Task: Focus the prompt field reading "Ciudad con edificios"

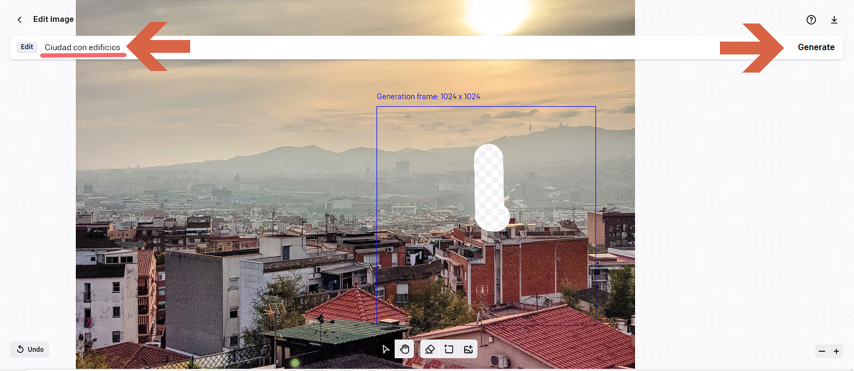Action: pos(82,48)
